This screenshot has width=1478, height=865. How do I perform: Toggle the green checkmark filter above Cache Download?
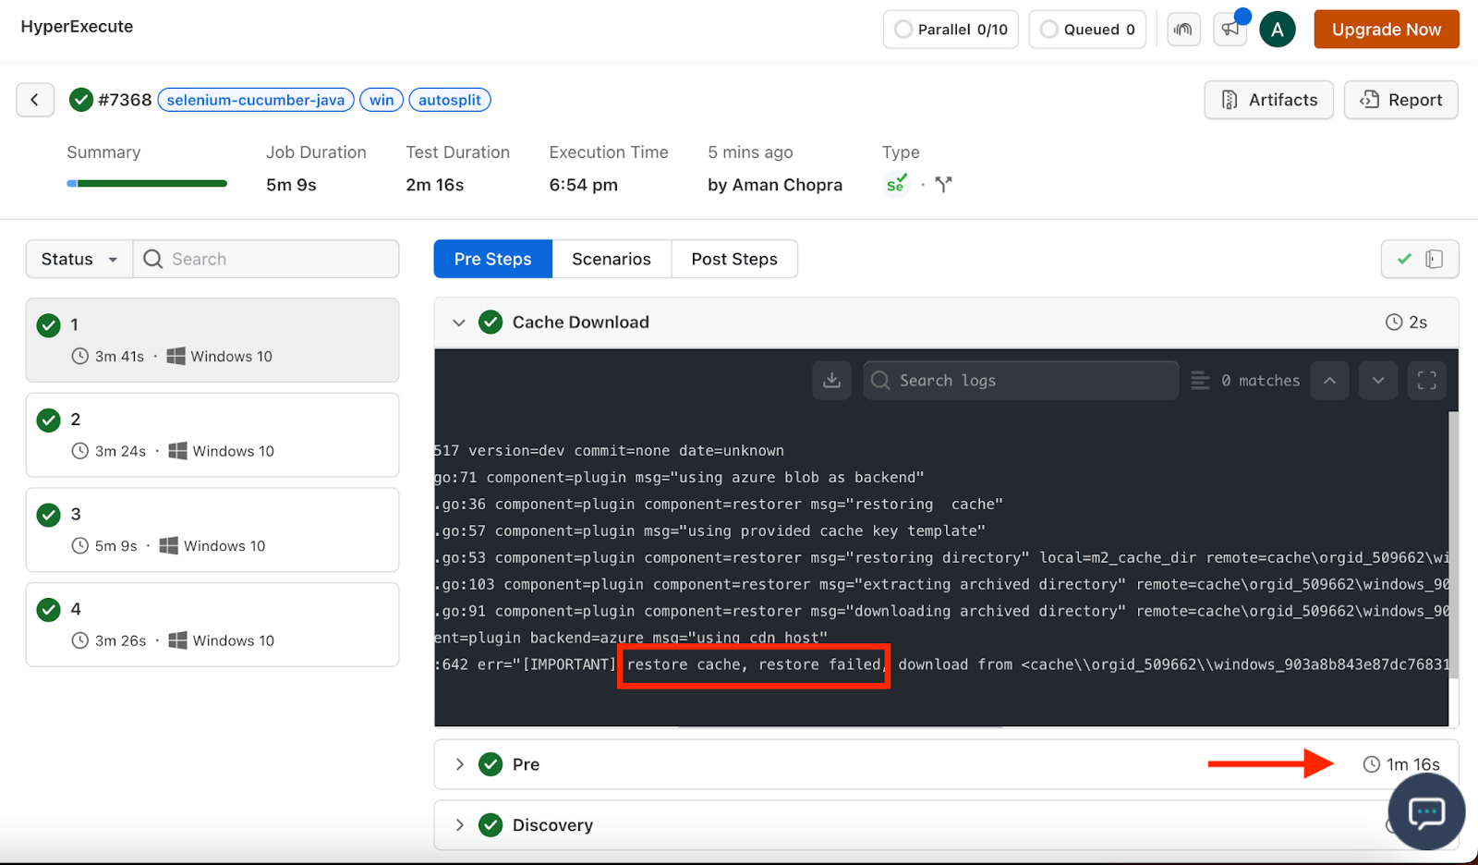(x=1404, y=259)
